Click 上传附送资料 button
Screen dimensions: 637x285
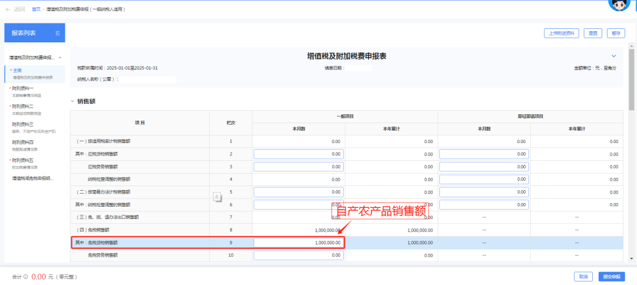561,33
